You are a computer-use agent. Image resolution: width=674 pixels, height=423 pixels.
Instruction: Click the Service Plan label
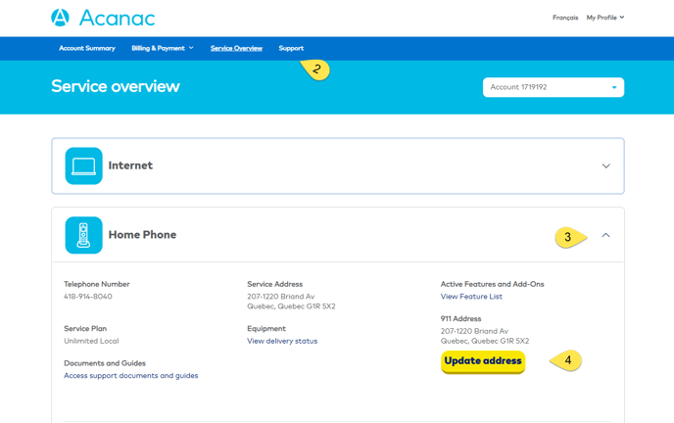(85, 329)
